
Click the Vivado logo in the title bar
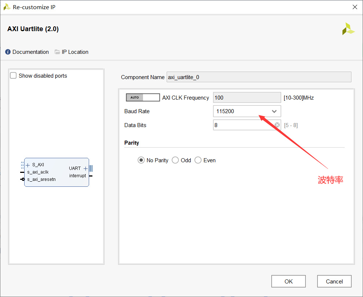tap(7, 7)
